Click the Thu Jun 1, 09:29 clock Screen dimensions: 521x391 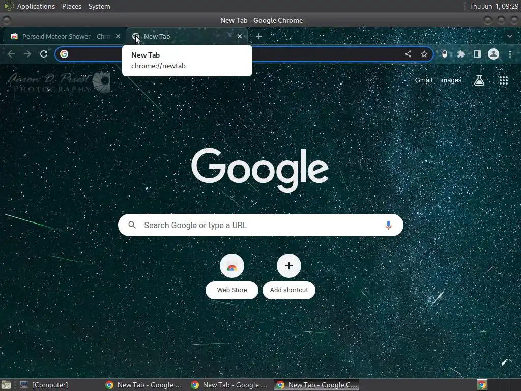[494, 6]
